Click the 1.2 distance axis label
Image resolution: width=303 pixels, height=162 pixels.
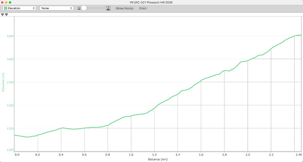[x=154, y=155]
